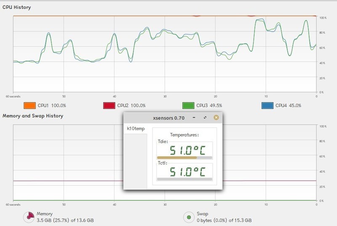Click the Tctl temperature readout
337x226 pixels.
[x=187, y=172]
